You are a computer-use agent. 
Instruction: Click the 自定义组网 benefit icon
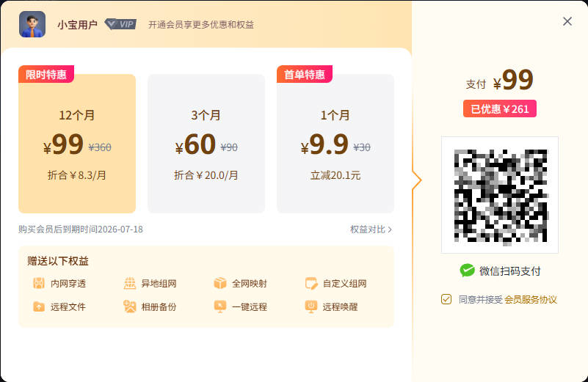[311, 283]
